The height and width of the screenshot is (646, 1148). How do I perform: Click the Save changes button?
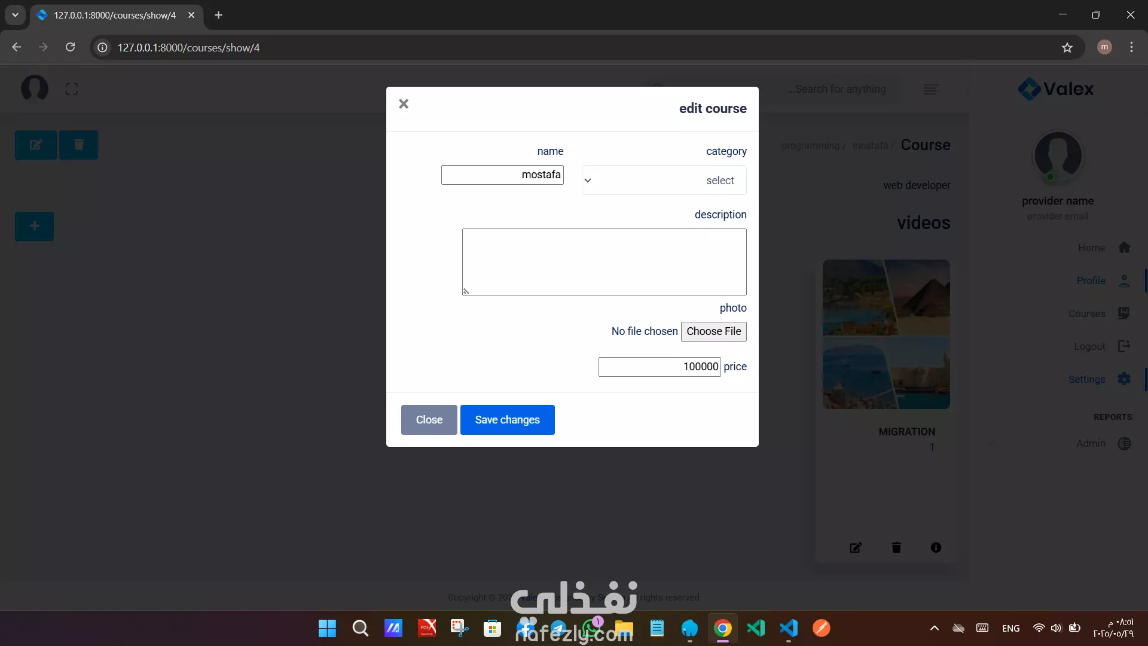(507, 420)
